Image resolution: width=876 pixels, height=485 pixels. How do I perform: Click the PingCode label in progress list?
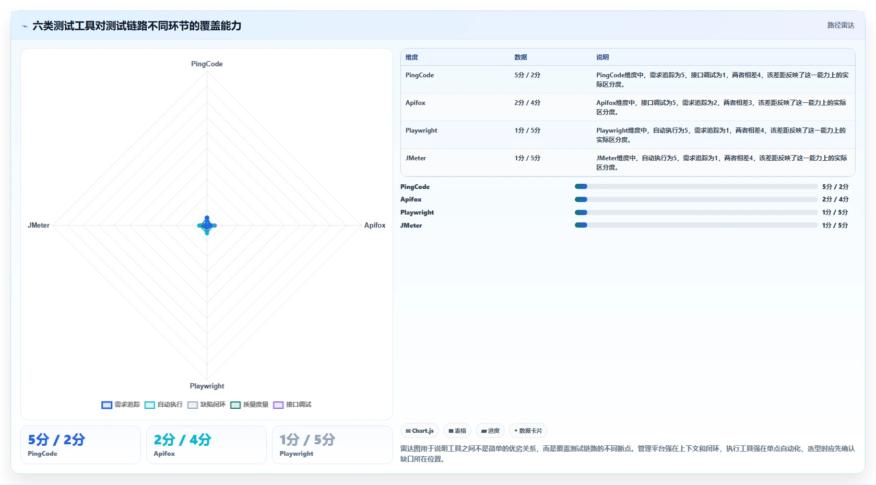(x=415, y=186)
